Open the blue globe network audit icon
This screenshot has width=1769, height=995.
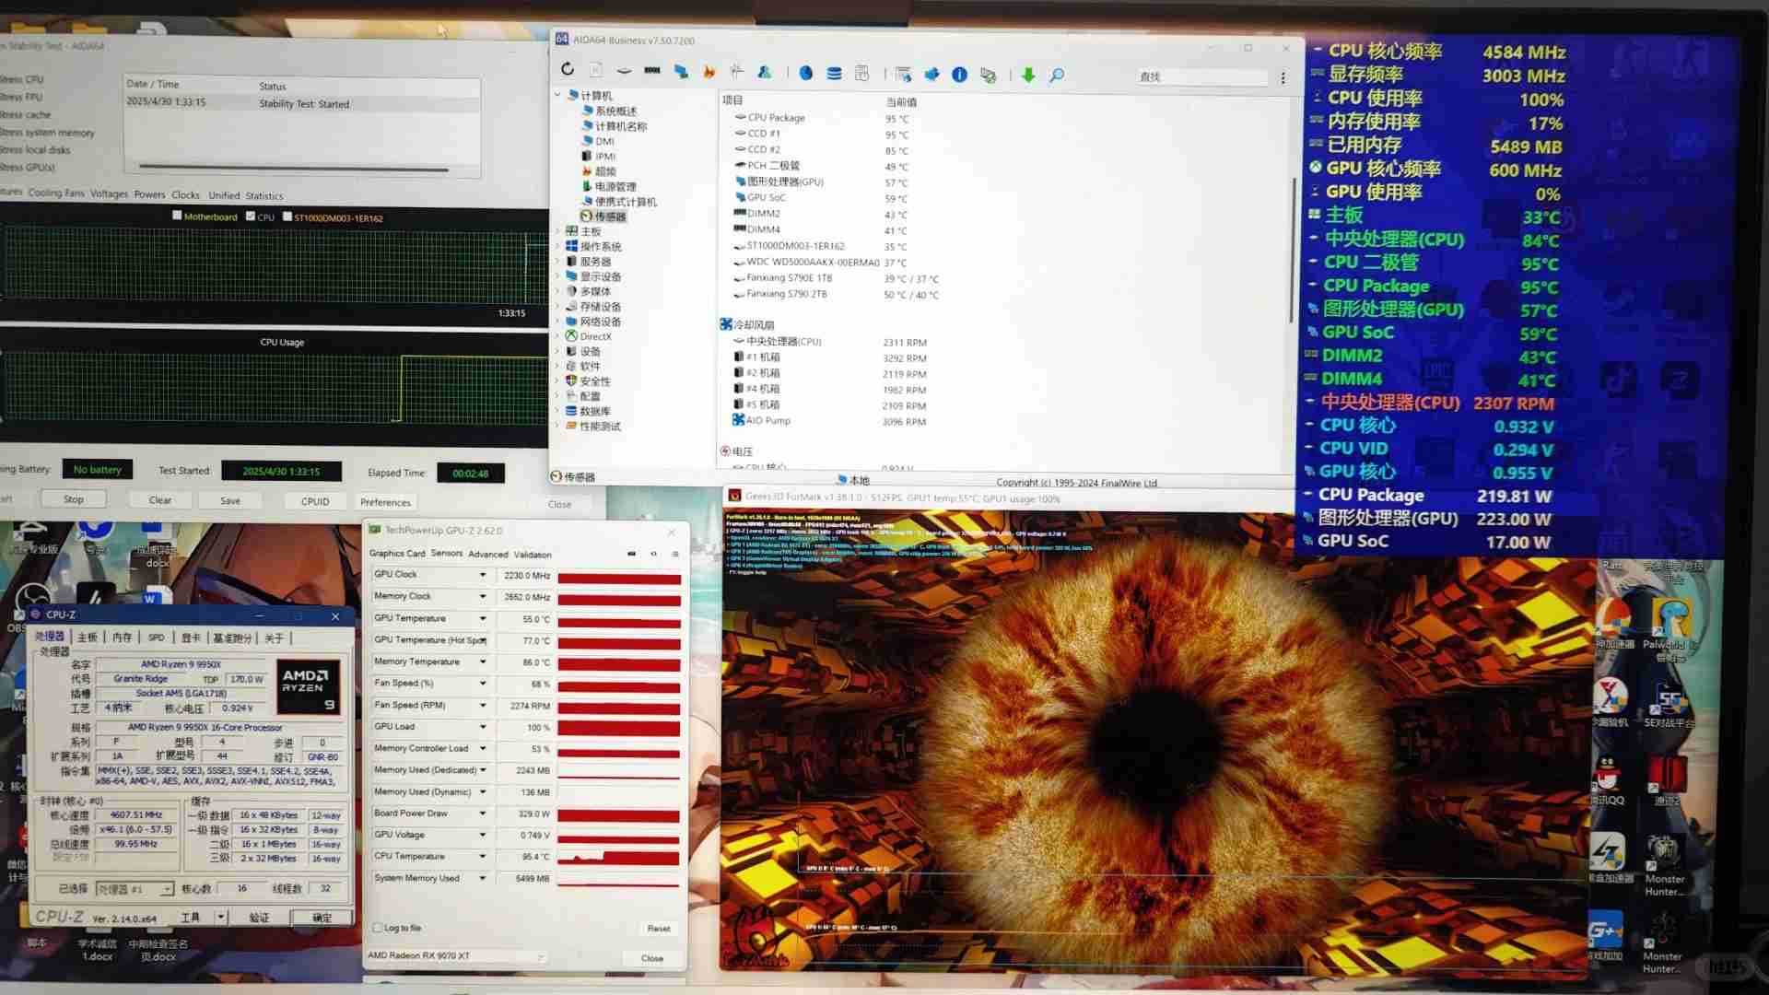[806, 73]
